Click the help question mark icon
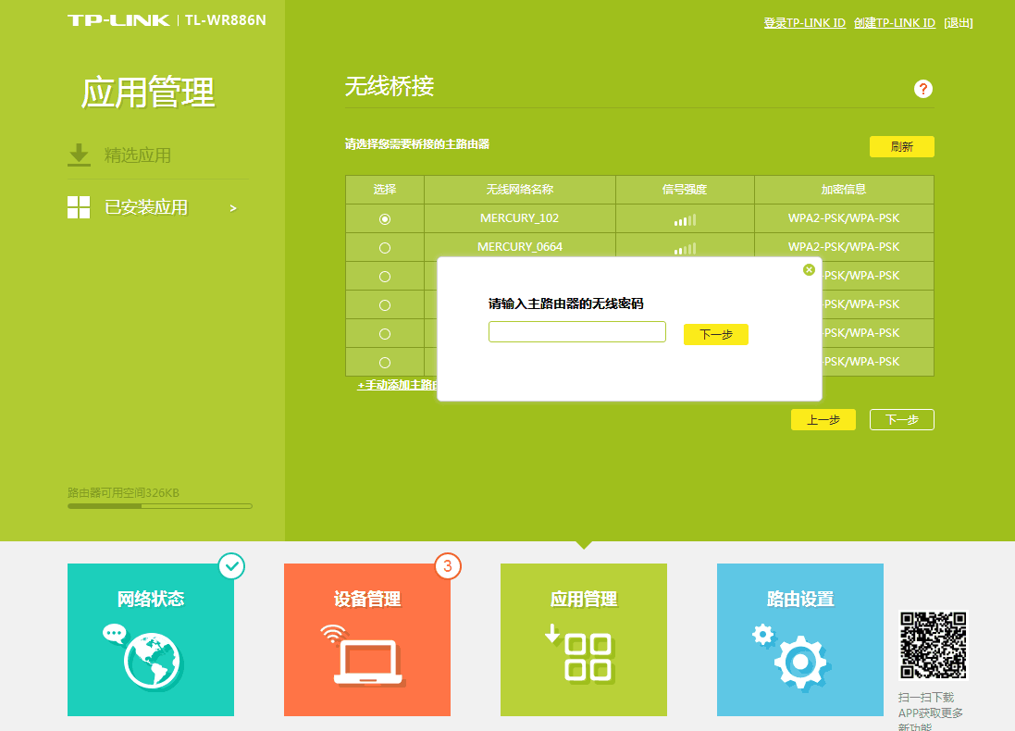Screen dimensions: 1015x731 [922, 89]
